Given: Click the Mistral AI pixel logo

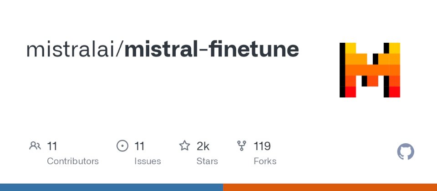Looking at the screenshot, I should coord(370,70).
